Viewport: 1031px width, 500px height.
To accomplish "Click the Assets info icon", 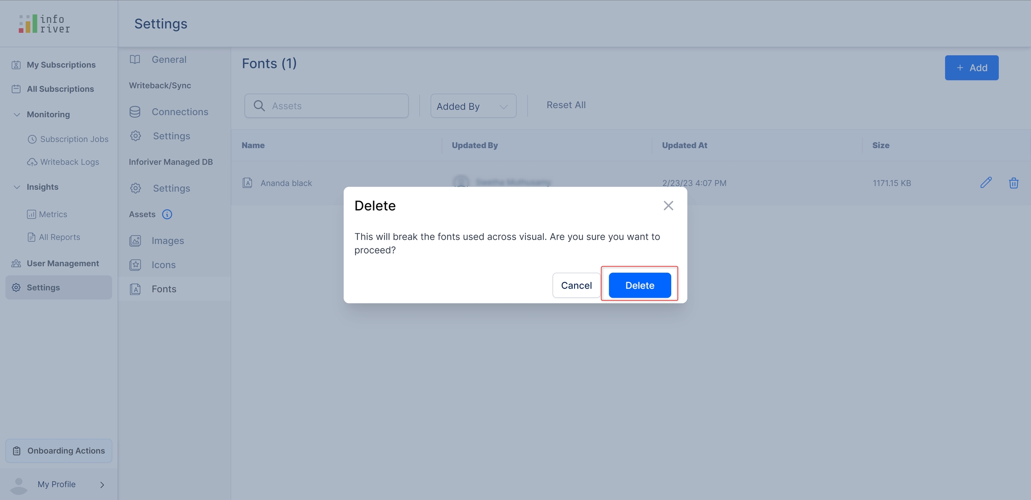I will (x=167, y=214).
